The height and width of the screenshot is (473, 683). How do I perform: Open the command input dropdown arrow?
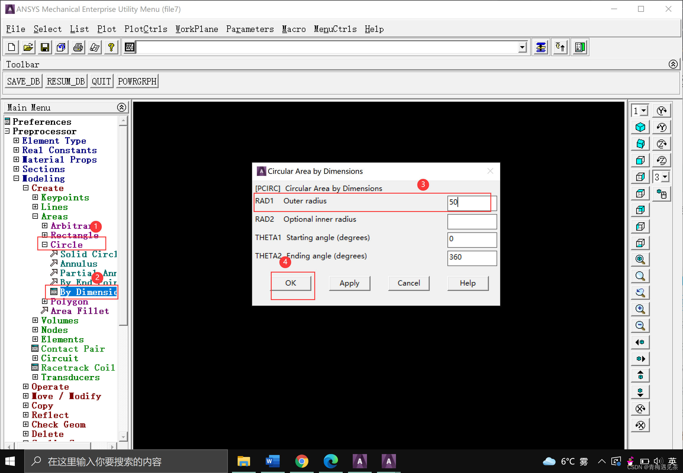tap(522, 47)
